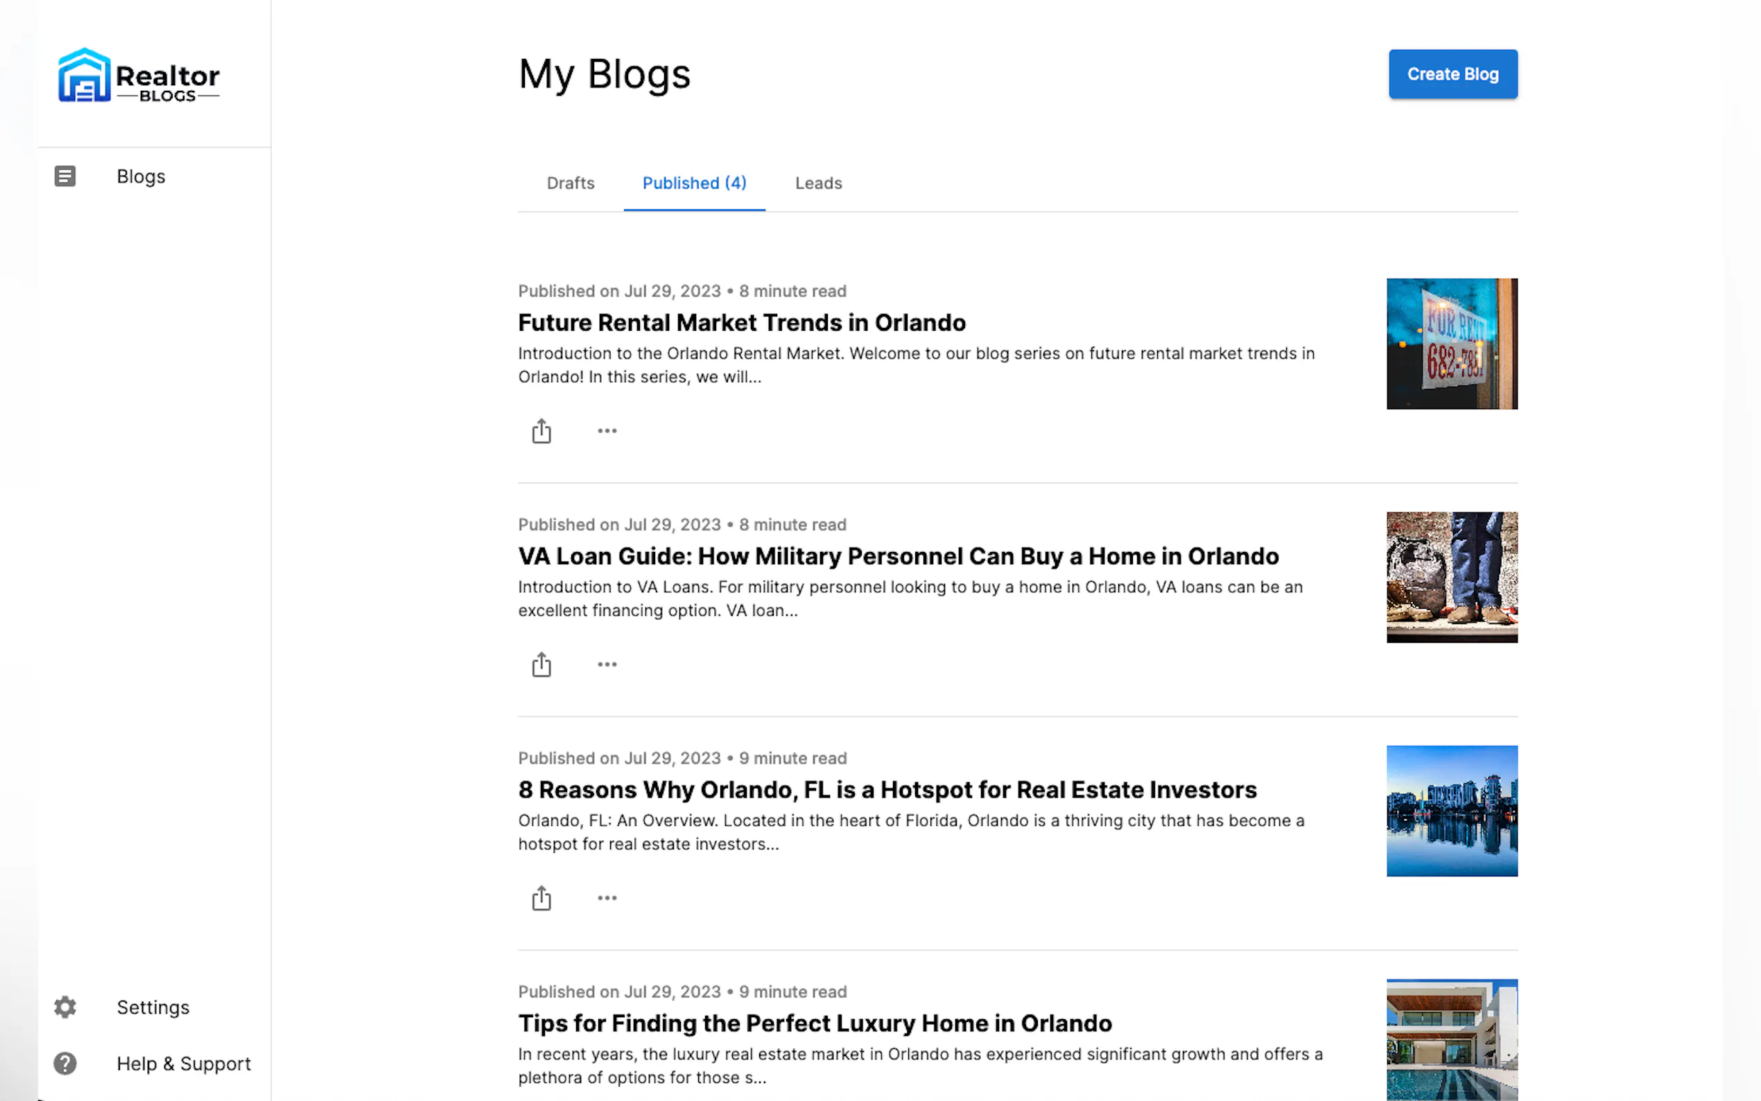
Task: Share the 8 Reasons Why Orlando post
Action: [541, 898]
